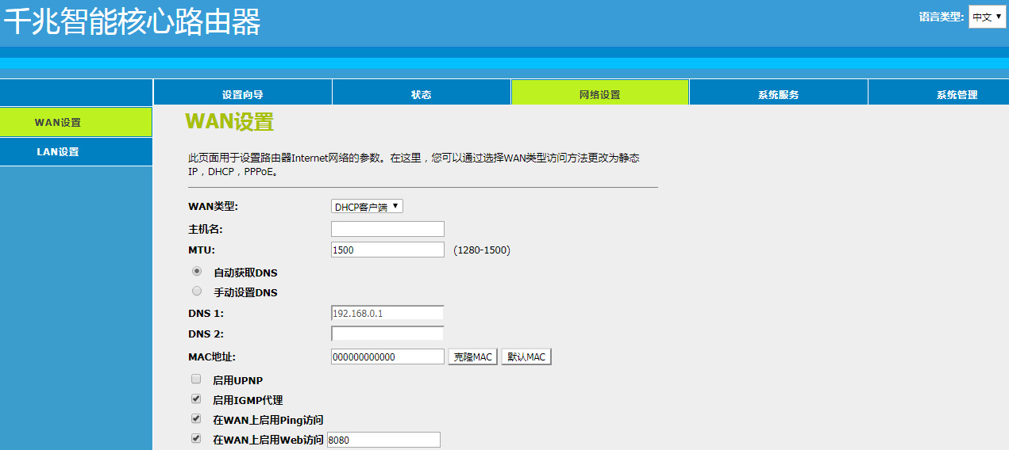Image resolution: width=1009 pixels, height=450 pixels.
Task: Toggle 在WAN上启用Ping访问 checkbox
Action: coord(196,419)
